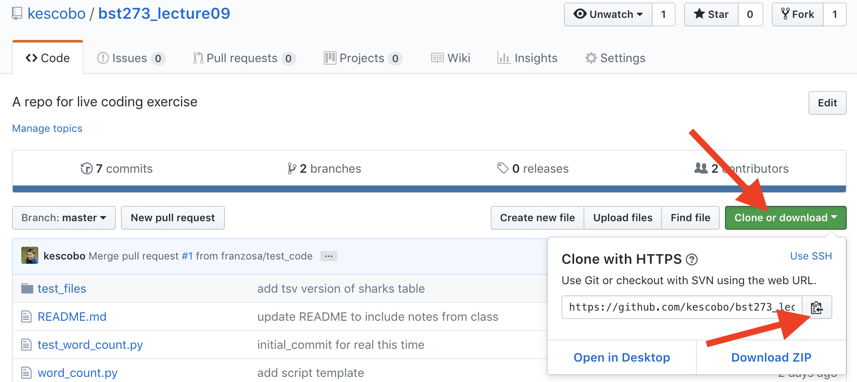857x382 pixels.
Task: Open the word_count.py file
Action: (x=78, y=373)
